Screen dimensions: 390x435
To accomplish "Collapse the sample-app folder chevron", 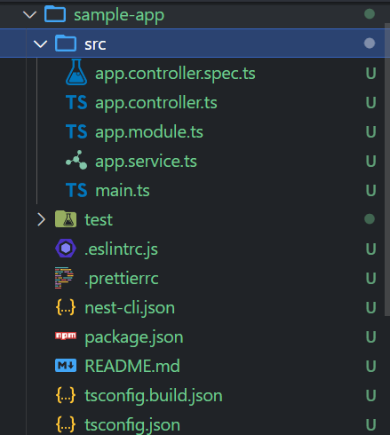I will 29,14.
